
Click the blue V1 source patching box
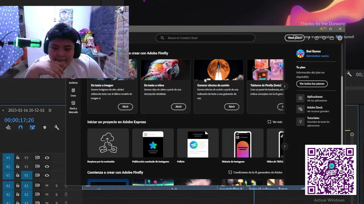click(x=8, y=175)
